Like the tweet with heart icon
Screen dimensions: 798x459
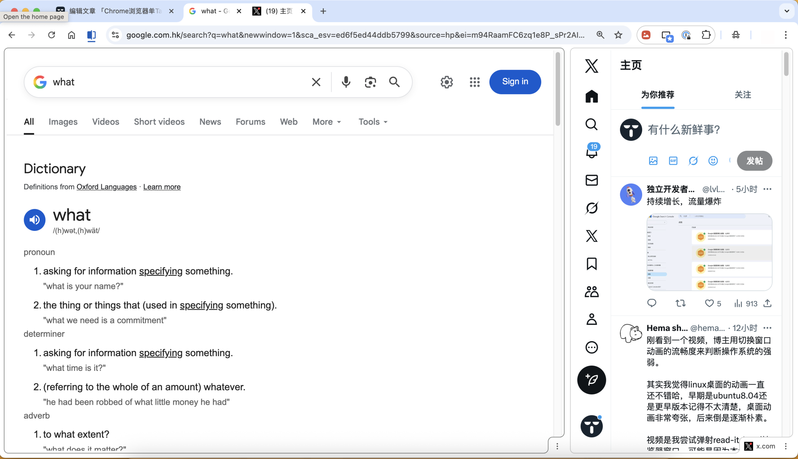pos(709,303)
